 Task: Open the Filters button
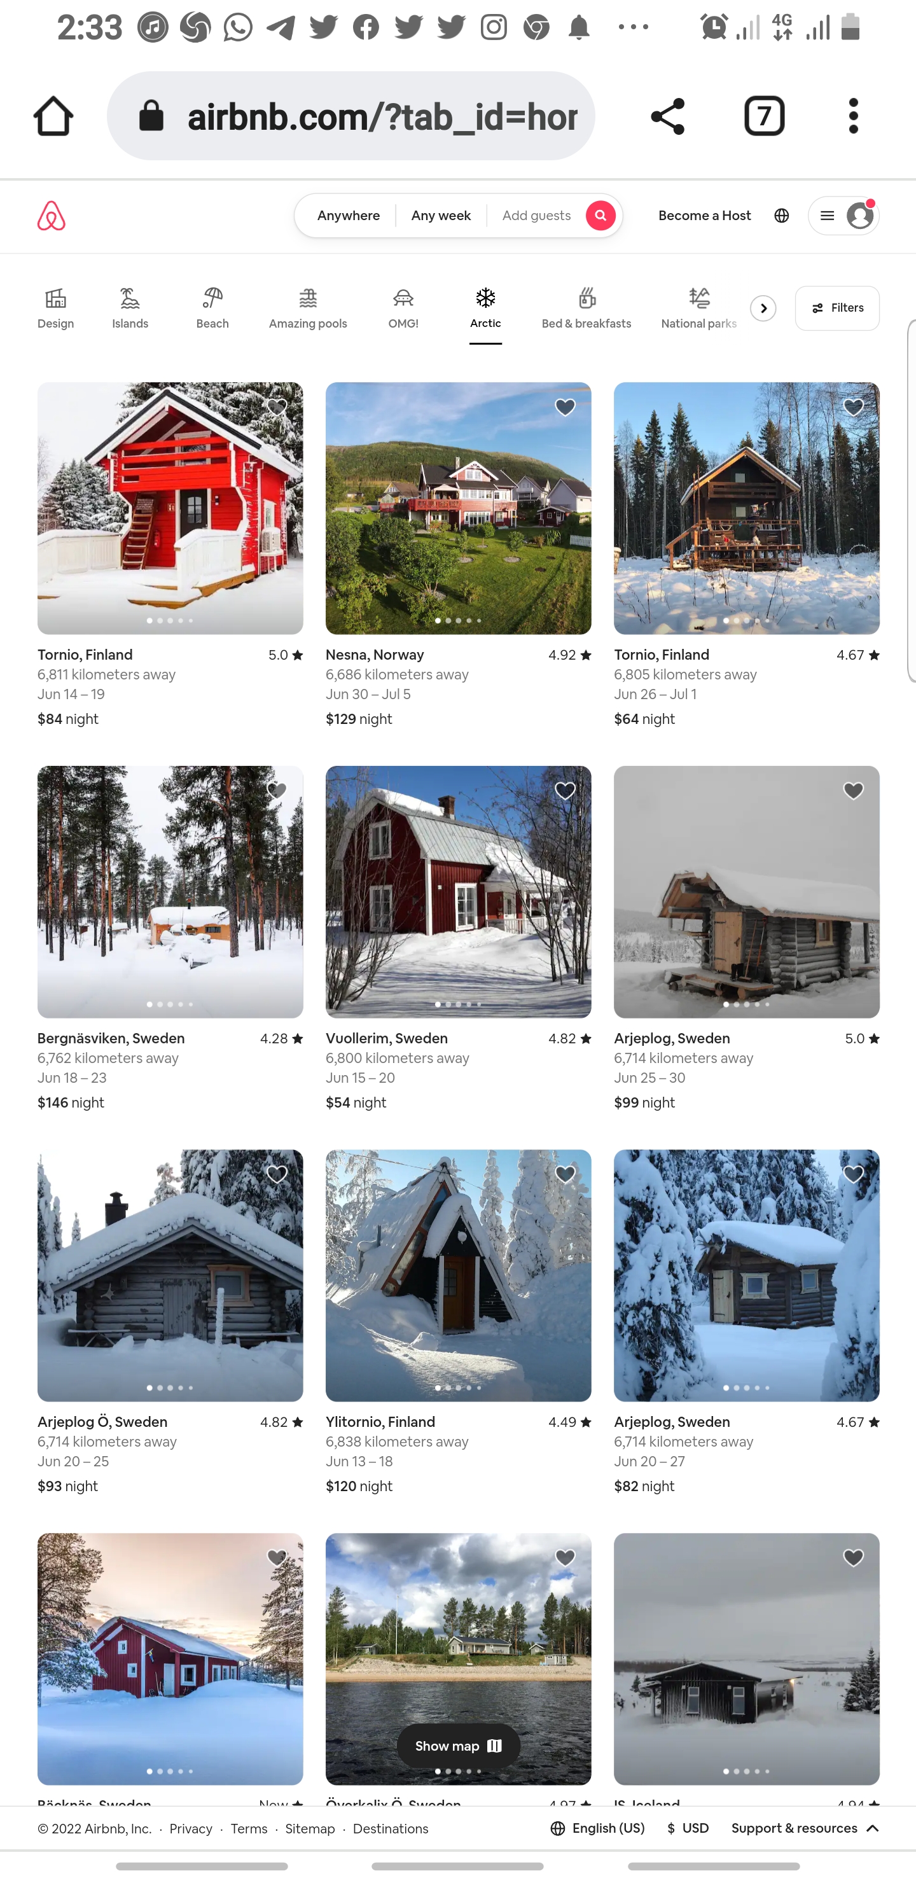(837, 309)
